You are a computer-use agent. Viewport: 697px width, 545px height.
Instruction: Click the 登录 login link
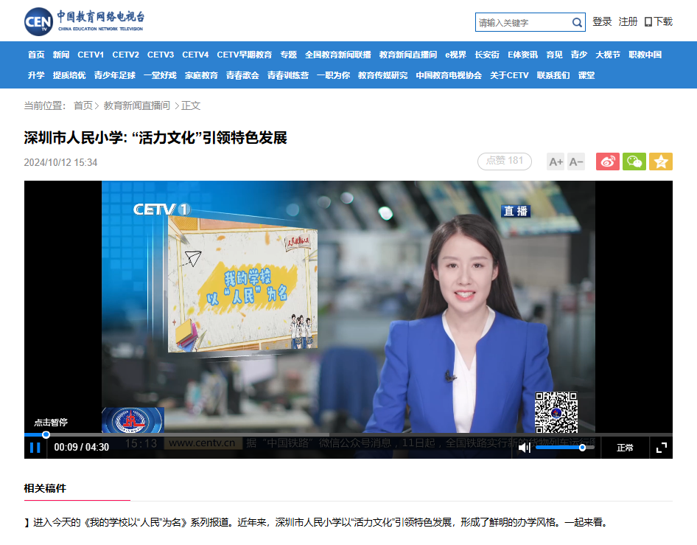tap(602, 22)
